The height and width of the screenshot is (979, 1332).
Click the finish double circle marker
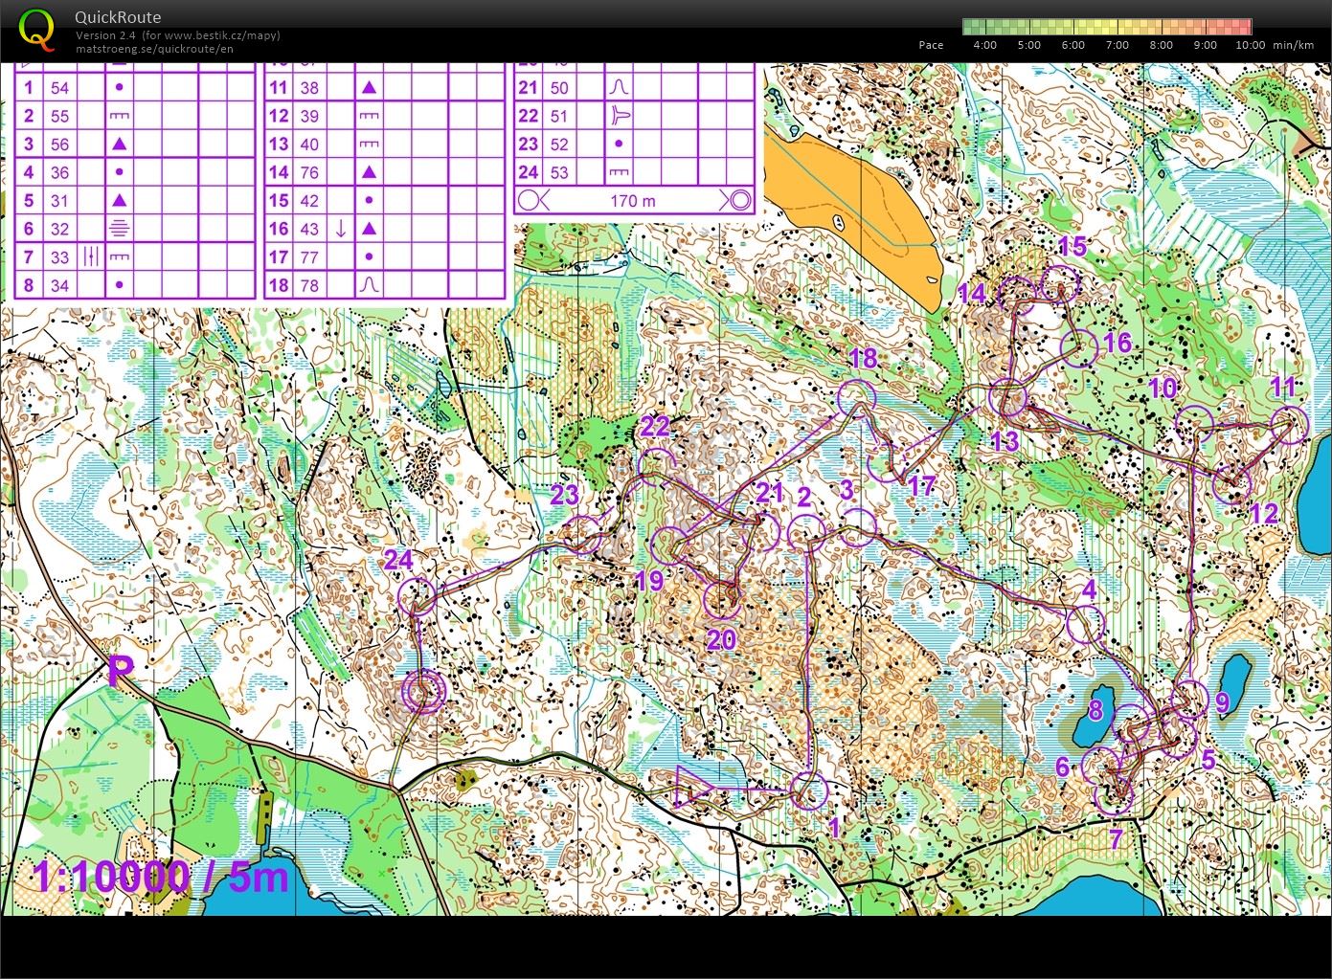coord(423,692)
